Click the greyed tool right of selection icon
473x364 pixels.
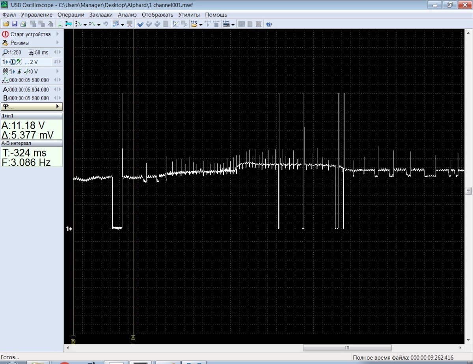pyautogui.click(x=184, y=24)
